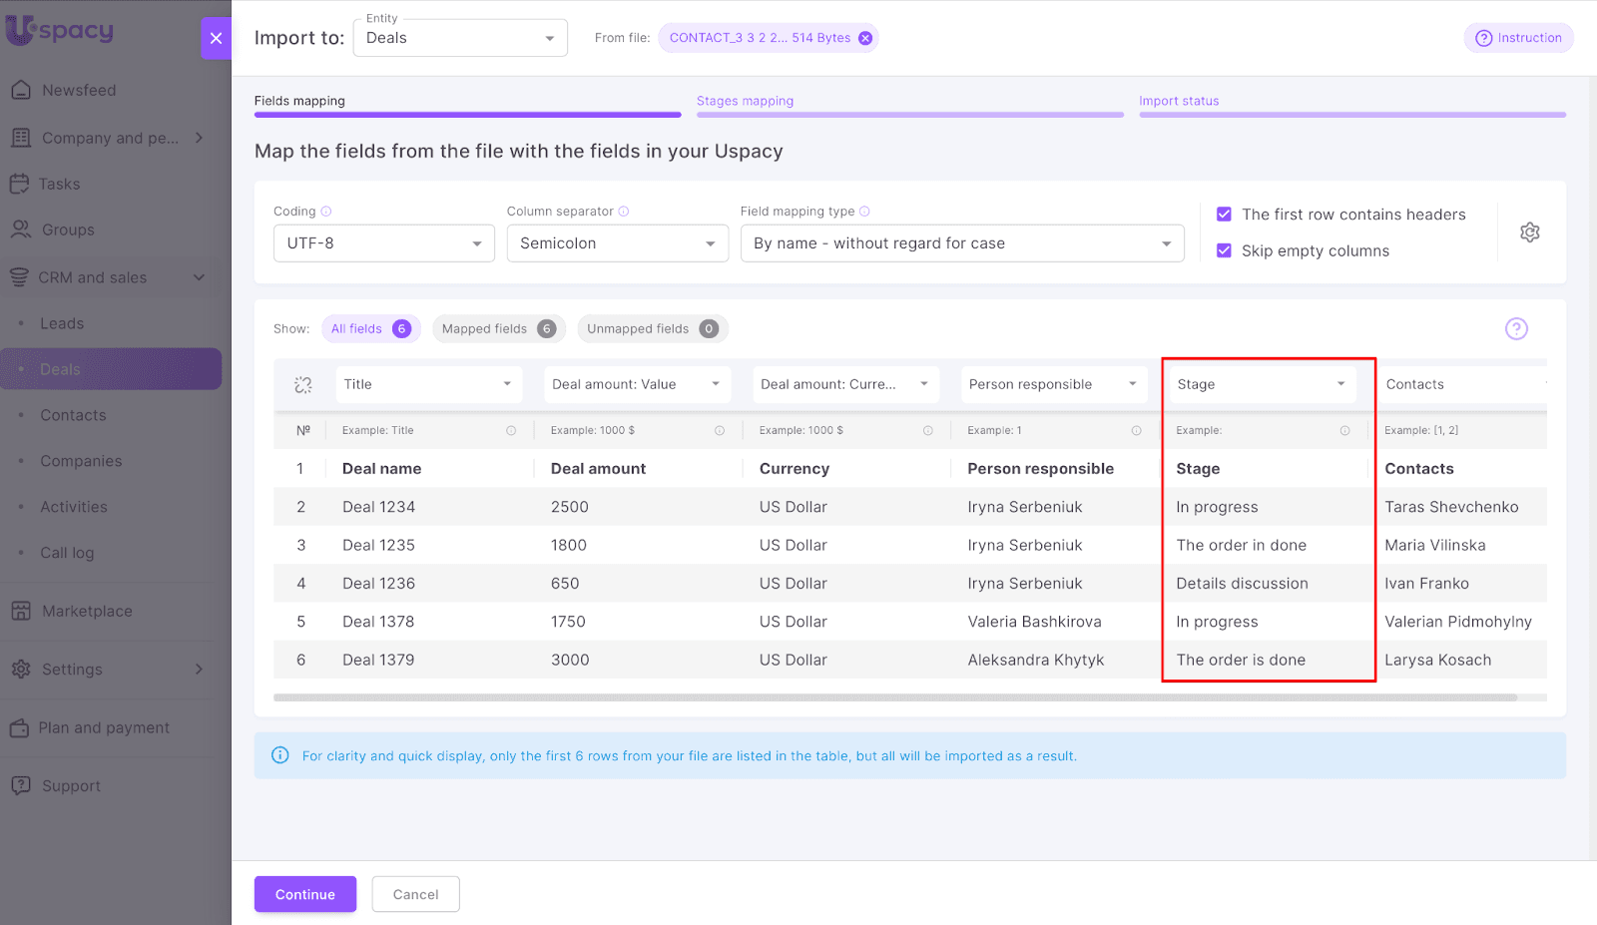Switch to the Stages mapping step
This screenshot has width=1597, height=925.
click(x=745, y=101)
